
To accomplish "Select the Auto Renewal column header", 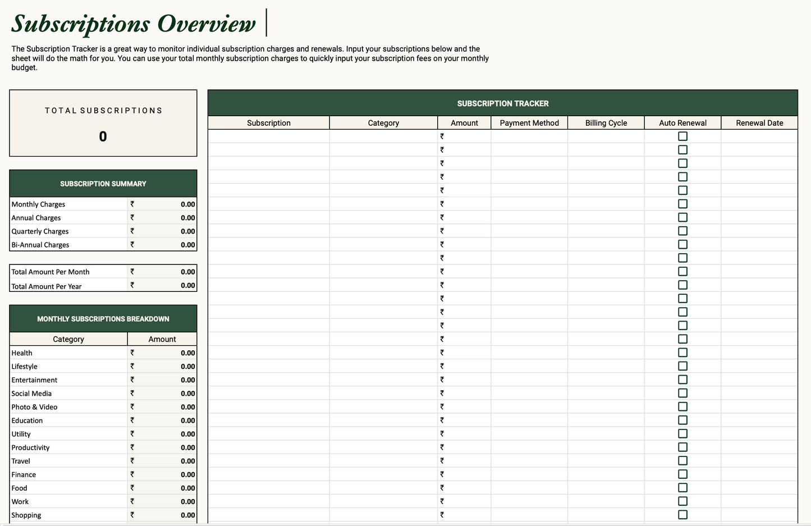I will coord(682,123).
